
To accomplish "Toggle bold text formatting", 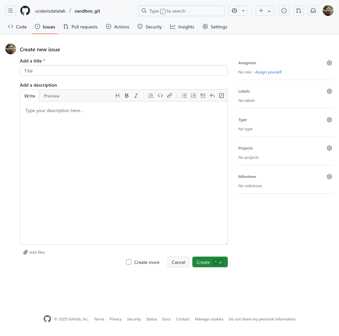I will click(x=126, y=96).
